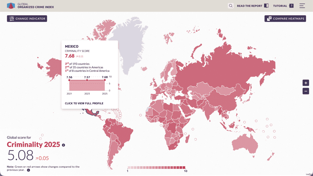This screenshot has height=176, width=313.
Task: Click the Tutorial question mark icon
Action: tap(291, 6)
